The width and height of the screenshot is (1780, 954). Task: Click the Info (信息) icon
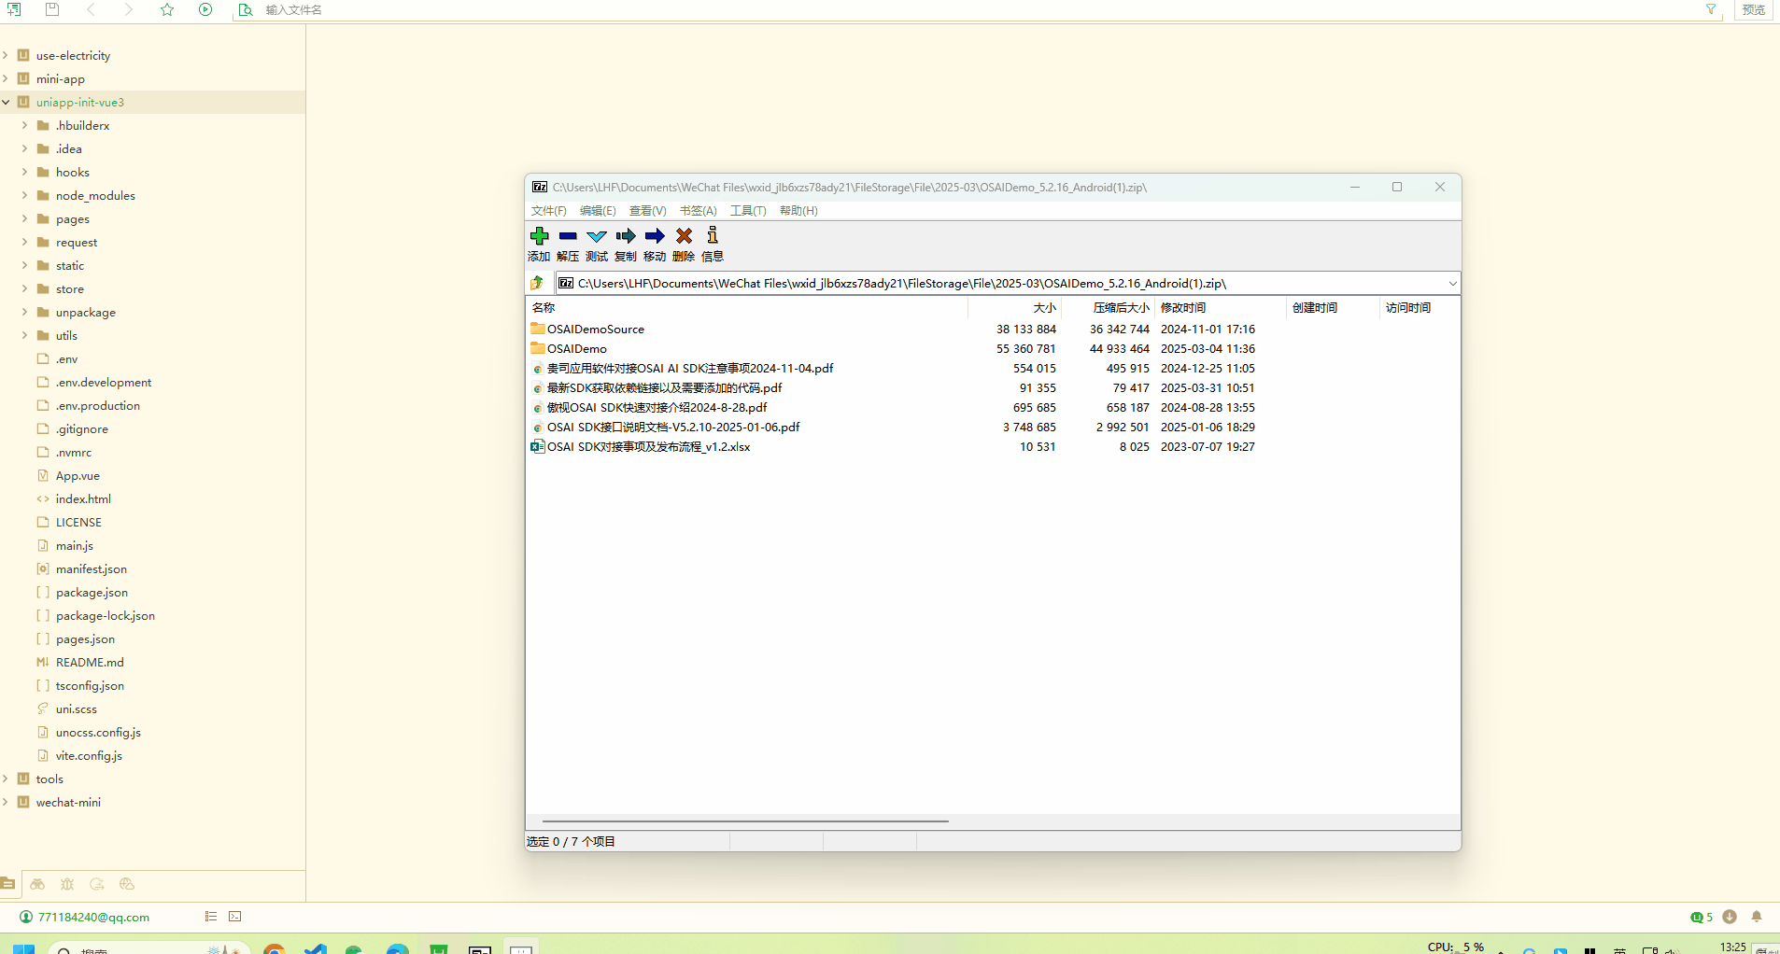[x=713, y=236]
